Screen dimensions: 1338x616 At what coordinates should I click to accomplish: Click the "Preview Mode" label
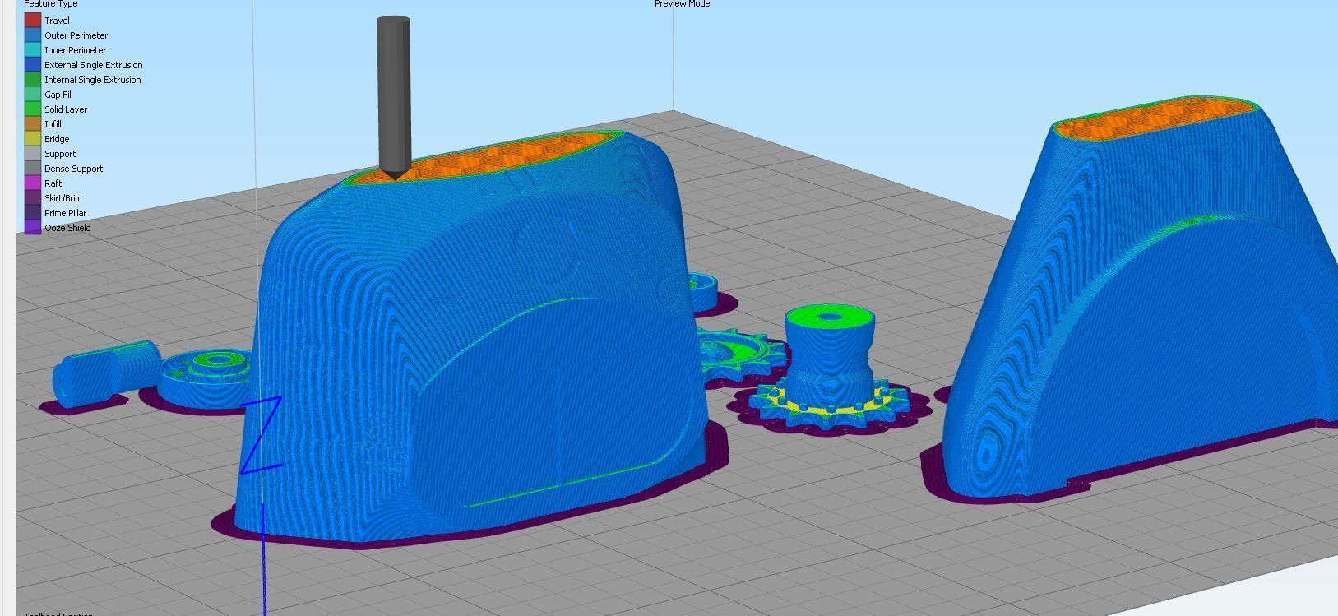(682, 4)
